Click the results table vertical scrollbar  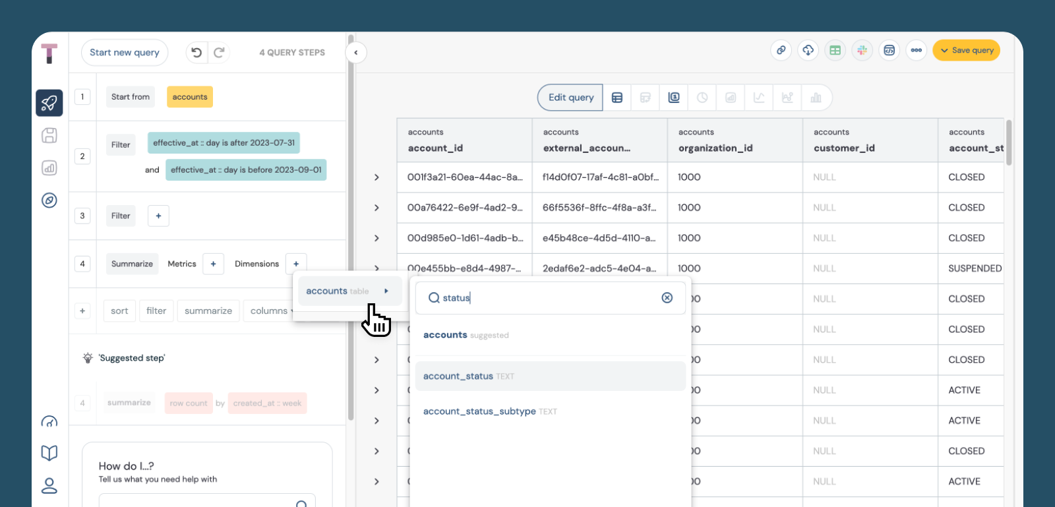[1009, 142]
